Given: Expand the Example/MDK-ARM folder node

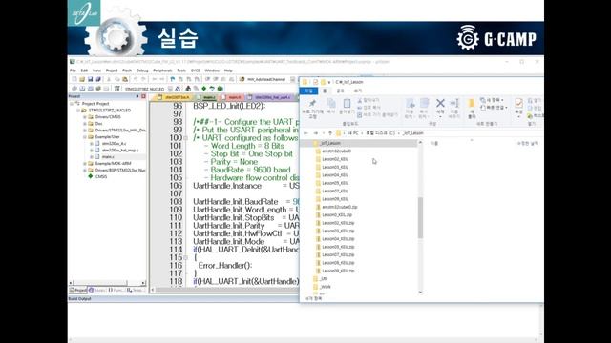Looking at the screenshot, I should coord(85,163).
